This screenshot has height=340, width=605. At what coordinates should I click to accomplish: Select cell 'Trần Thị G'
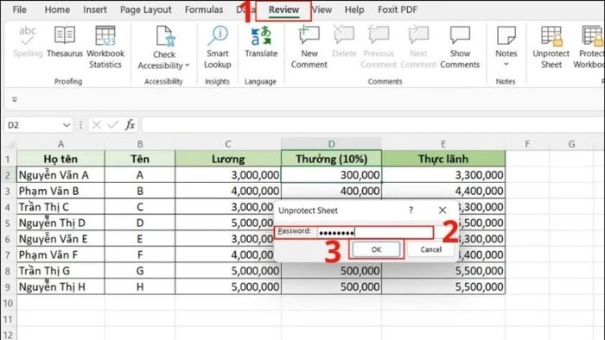tap(60, 271)
